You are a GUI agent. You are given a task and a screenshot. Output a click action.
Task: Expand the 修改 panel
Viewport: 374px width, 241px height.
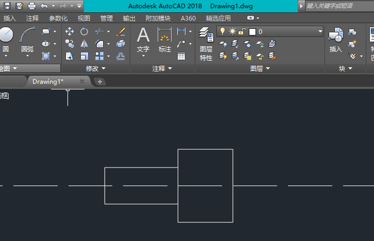pos(96,68)
